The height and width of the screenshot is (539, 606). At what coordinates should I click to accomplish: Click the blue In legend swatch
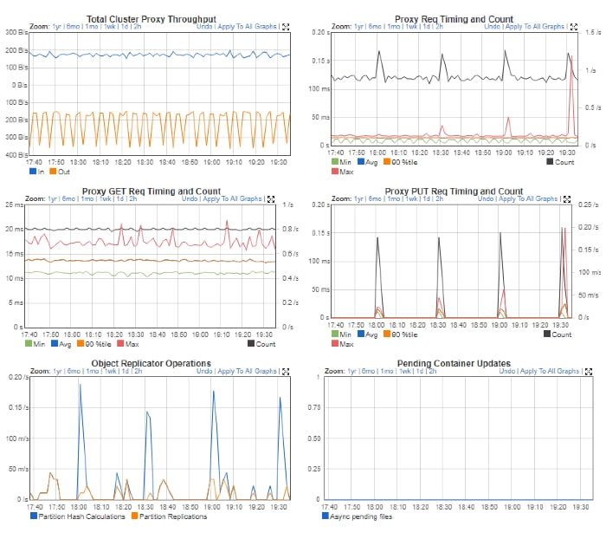pyautogui.click(x=33, y=171)
